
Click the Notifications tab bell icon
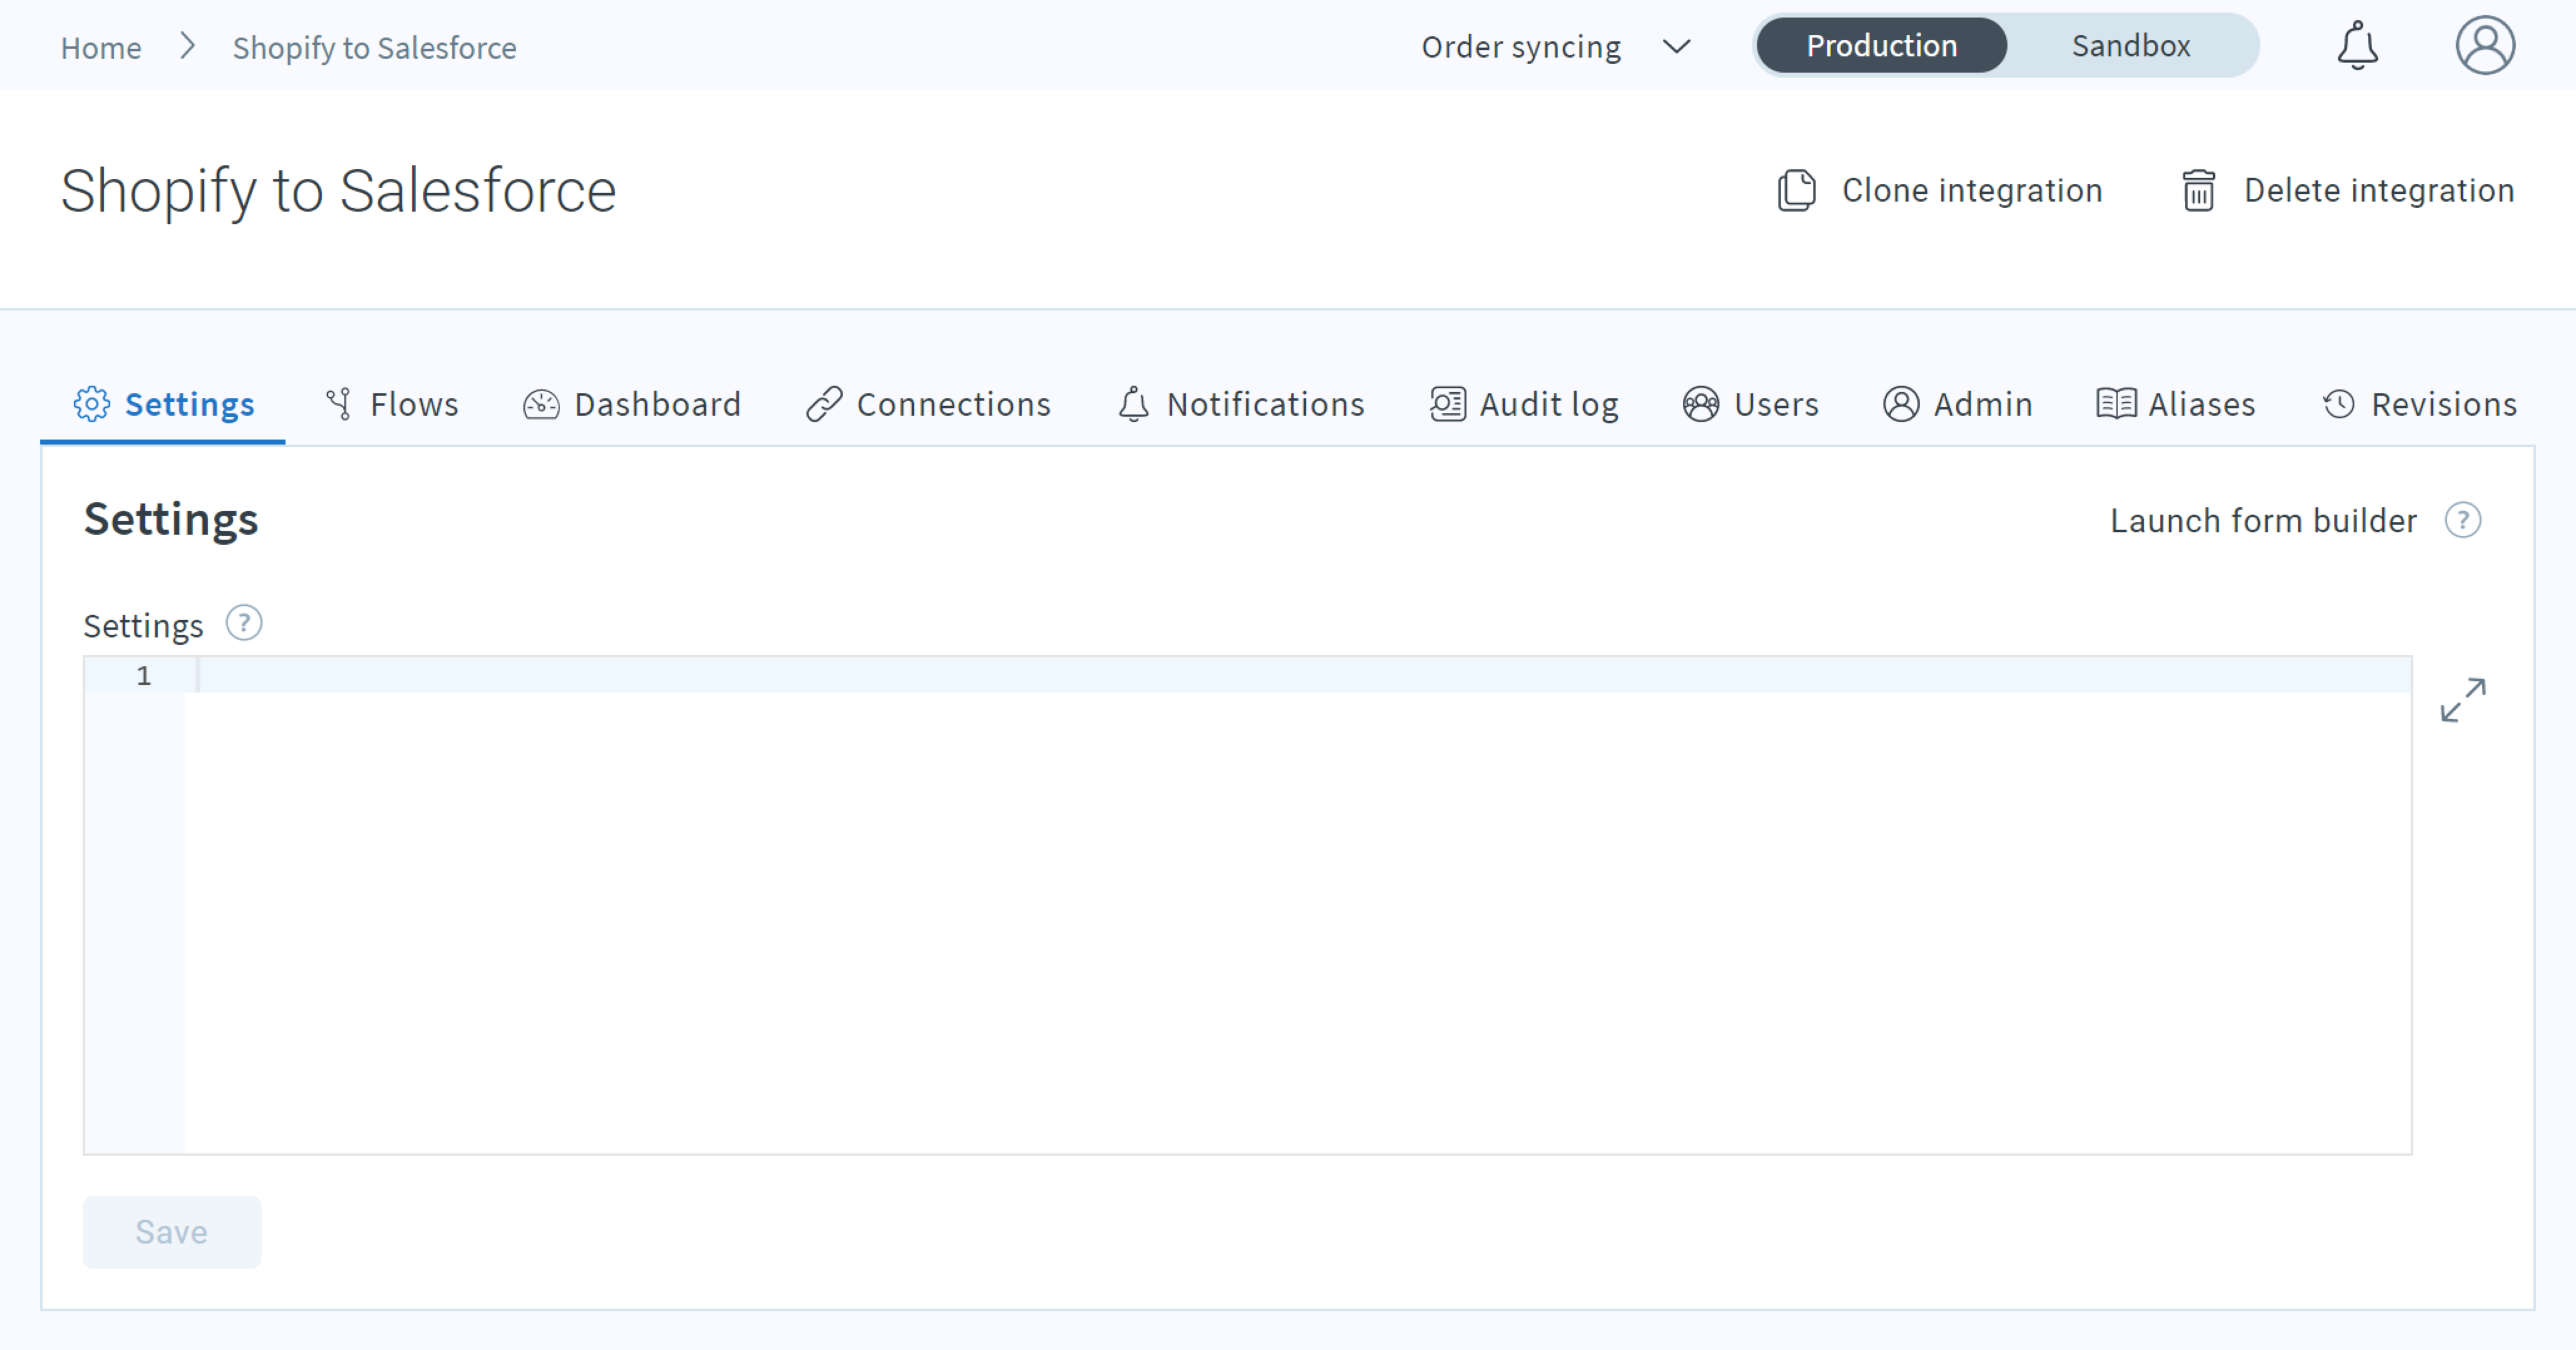pos(1133,404)
